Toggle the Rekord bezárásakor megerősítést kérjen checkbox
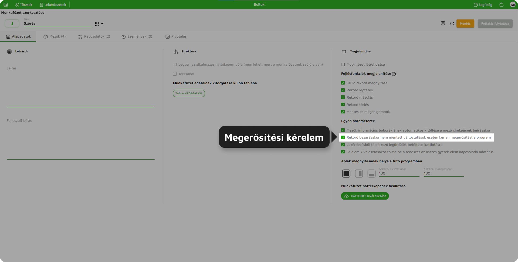Viewport: 518px width, 262px height. pyautogui.click(x=343, y=137)
